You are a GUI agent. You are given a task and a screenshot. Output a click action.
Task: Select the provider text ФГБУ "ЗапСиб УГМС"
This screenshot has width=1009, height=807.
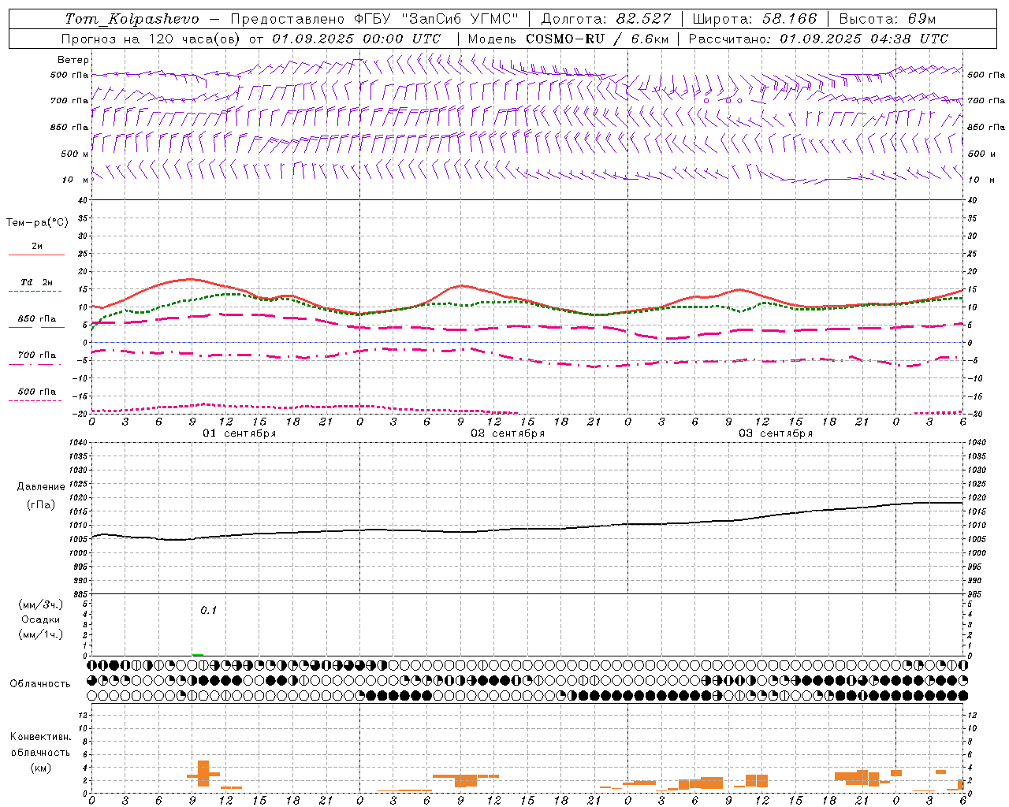[437, 19]
